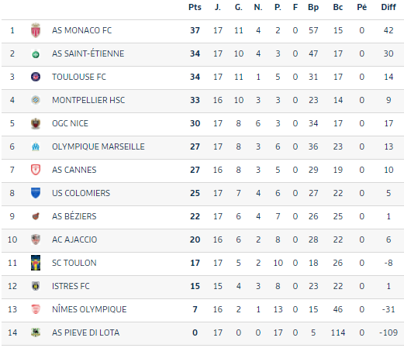Select the OGC Nice team name
The image size is (404, 348).
pos(70,123)
